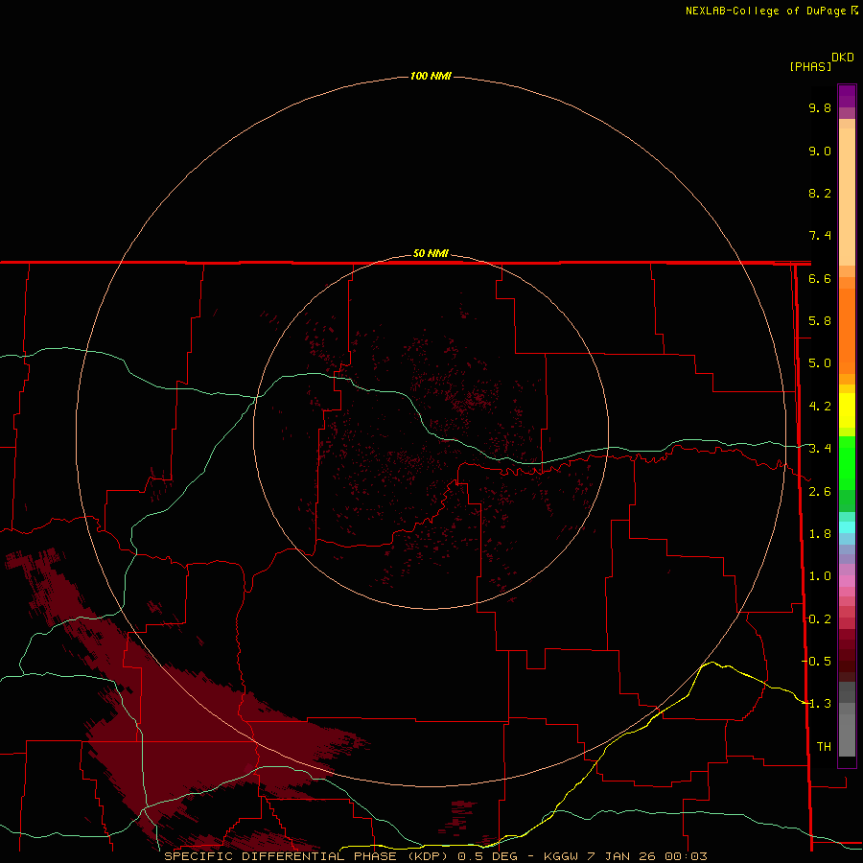
Task: Pick the bright green segment of color bar
Action: tap(847, 462)
